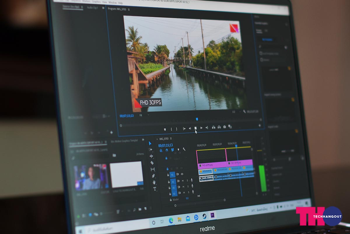Expand source panel tabs overflow chevron

click(103, 8)
